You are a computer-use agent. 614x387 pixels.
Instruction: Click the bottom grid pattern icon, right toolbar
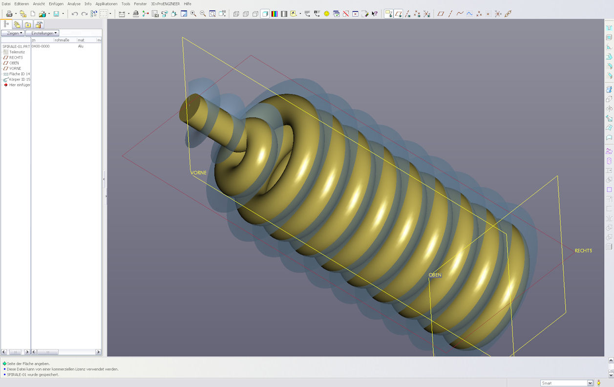(609, 247)
